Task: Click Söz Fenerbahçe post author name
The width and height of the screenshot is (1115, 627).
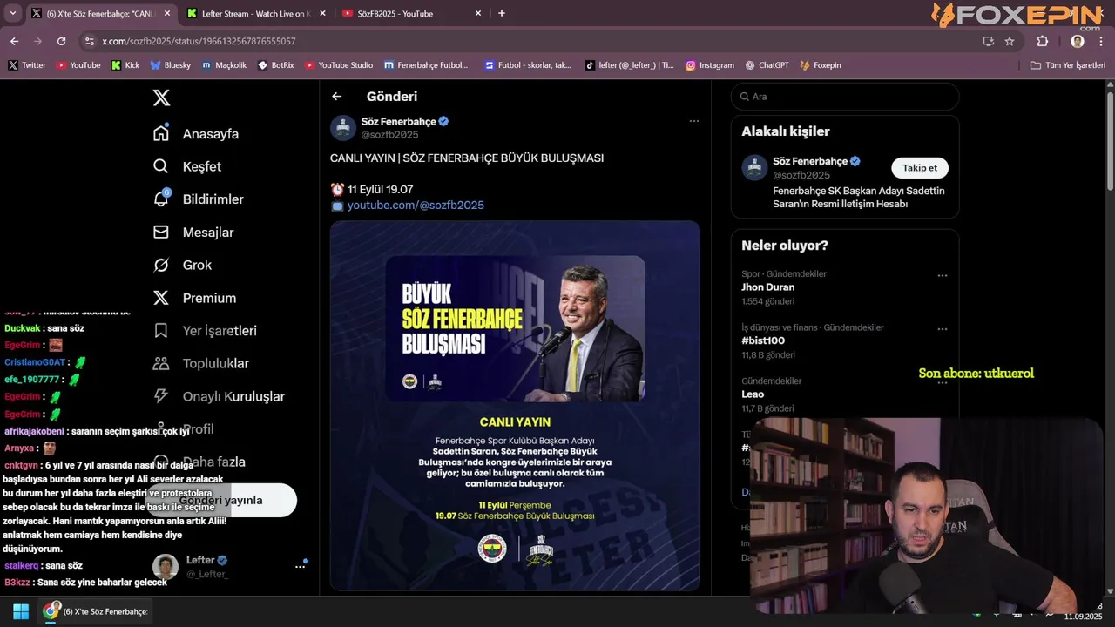Action: (398, 121)
